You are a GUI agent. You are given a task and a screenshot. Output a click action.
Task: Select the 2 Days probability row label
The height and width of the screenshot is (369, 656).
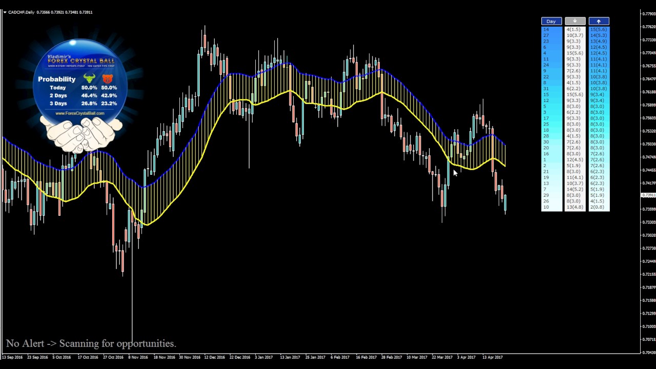click(58, 95)
